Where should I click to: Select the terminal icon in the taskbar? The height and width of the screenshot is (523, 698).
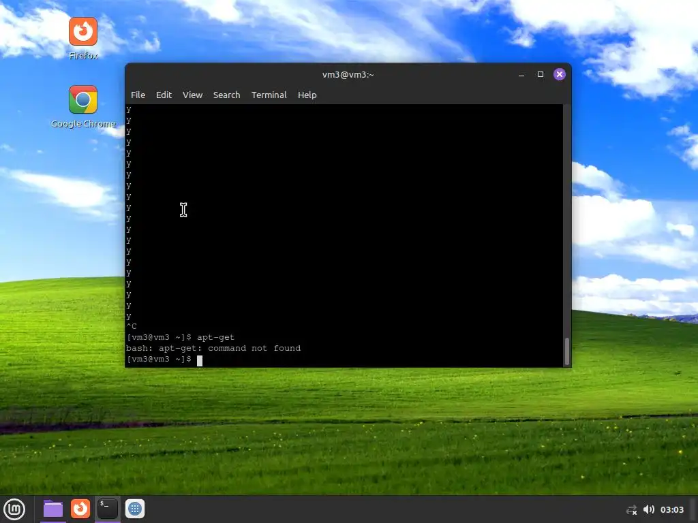pyautogui.click(x=108, y=509)
